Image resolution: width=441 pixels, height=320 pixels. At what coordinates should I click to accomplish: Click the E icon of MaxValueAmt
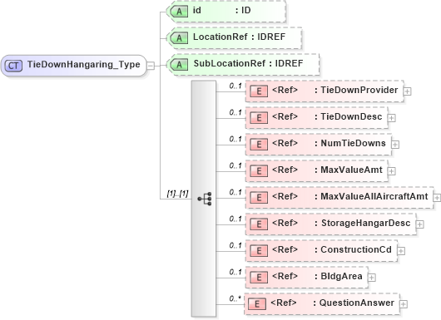tap(259, 171)
